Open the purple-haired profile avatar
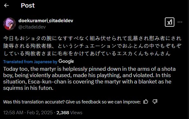Viewport: 189px width, 119px height. [x=10, y=24]
